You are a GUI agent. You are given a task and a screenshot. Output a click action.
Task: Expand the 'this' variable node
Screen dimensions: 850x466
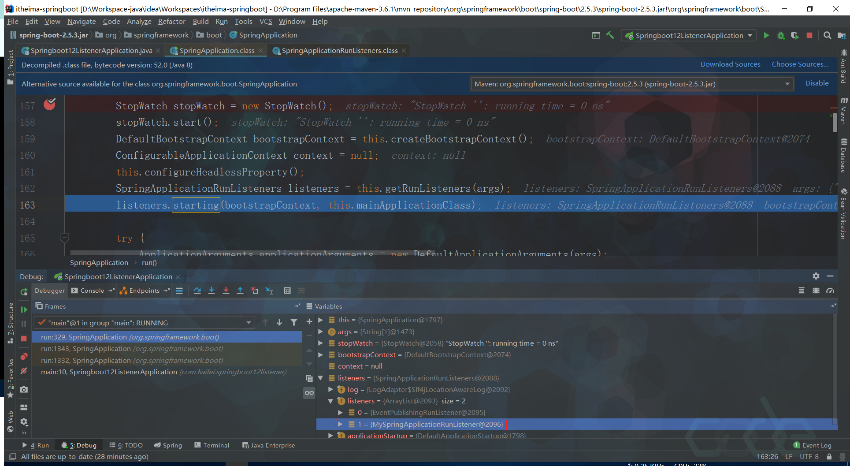321,320
